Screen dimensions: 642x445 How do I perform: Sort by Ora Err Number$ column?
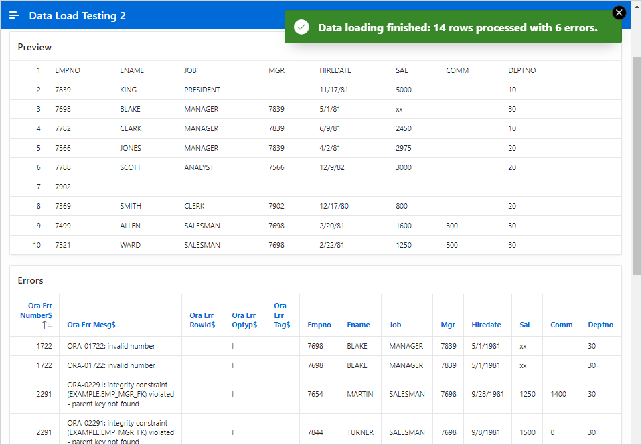36,310
